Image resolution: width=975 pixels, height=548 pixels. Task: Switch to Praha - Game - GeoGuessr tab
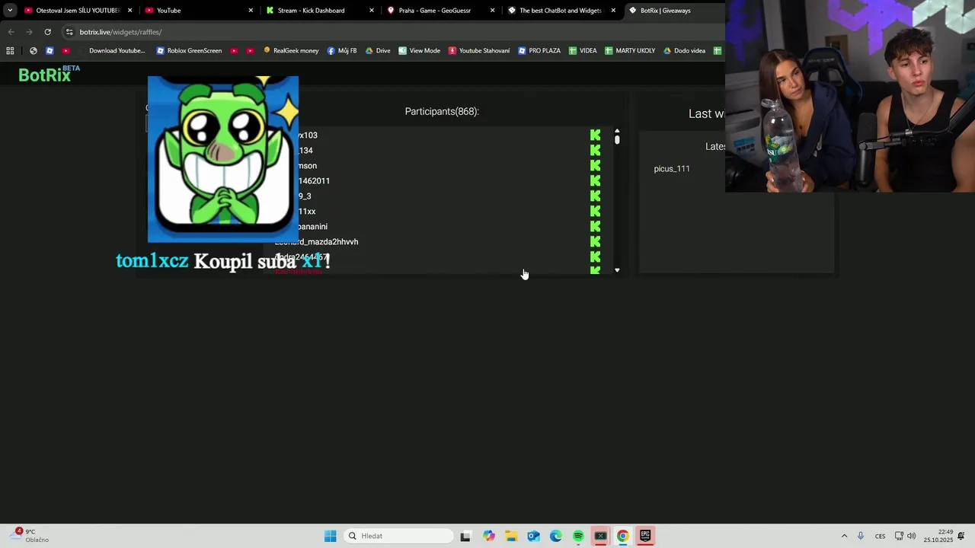pos(441,11)
